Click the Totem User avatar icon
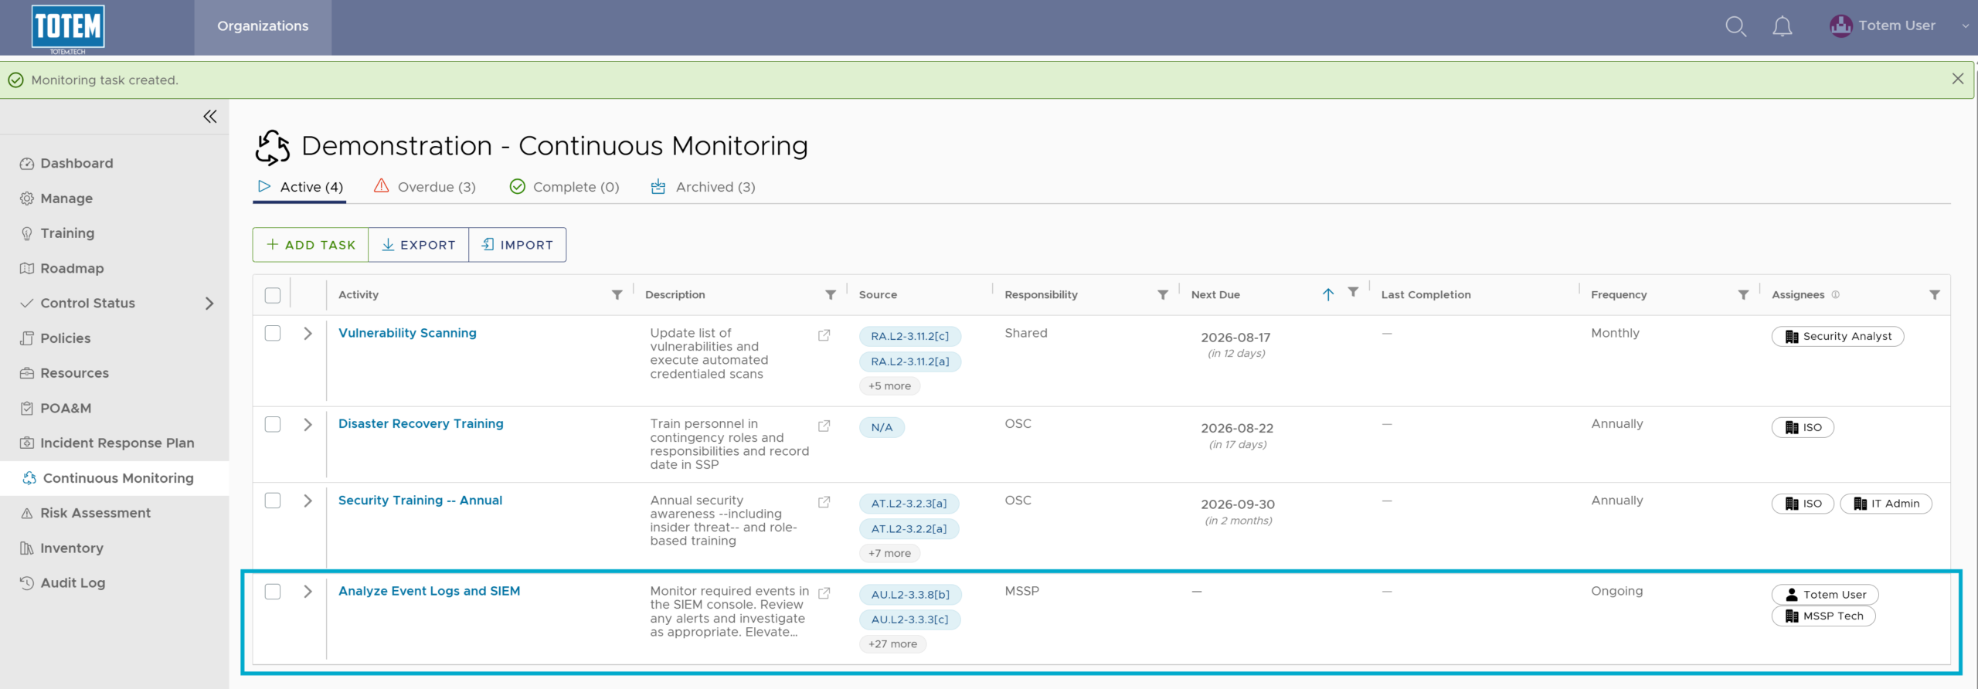 (1840, 26)
